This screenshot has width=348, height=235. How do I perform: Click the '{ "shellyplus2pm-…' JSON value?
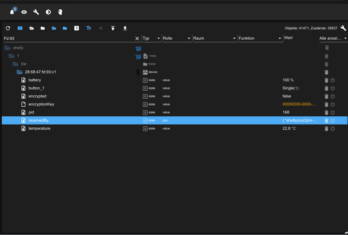pos(300,120)
